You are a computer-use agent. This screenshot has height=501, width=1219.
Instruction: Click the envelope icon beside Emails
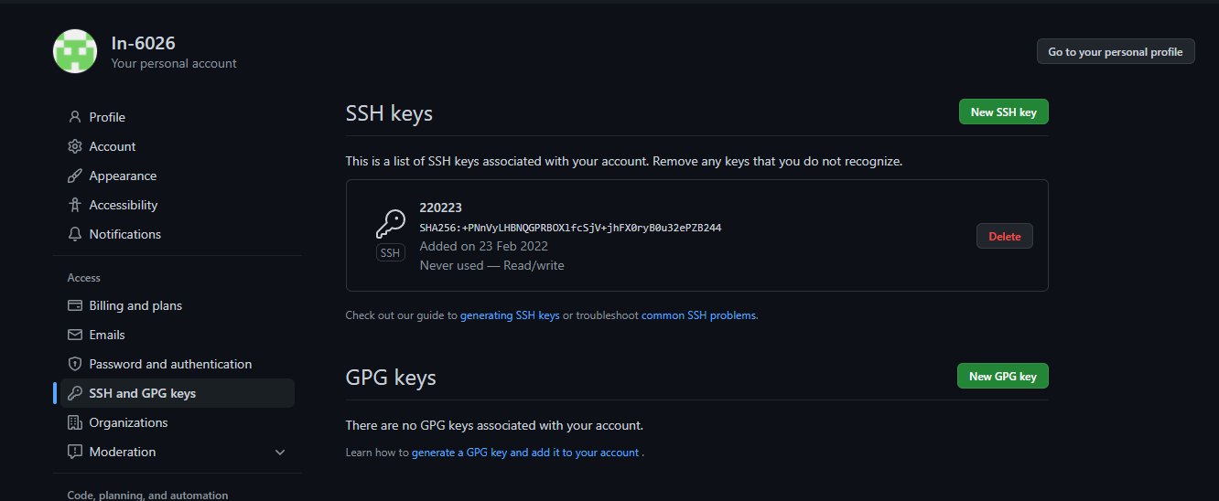75,335
